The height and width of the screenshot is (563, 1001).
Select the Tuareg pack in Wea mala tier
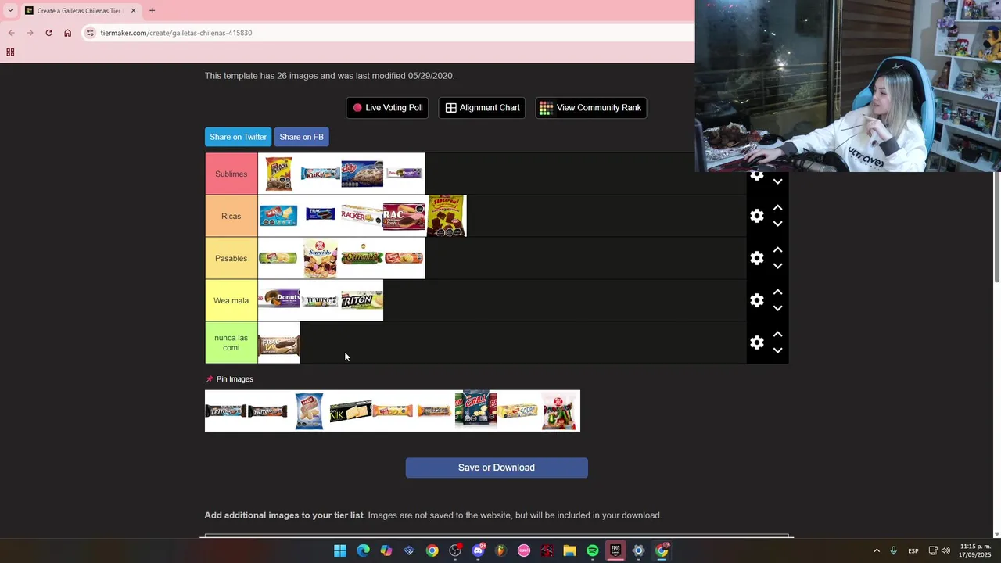pos(321,301)
